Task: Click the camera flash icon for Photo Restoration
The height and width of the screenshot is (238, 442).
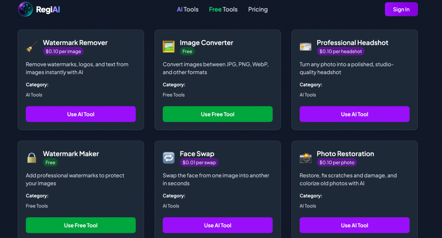Action: 306,158
